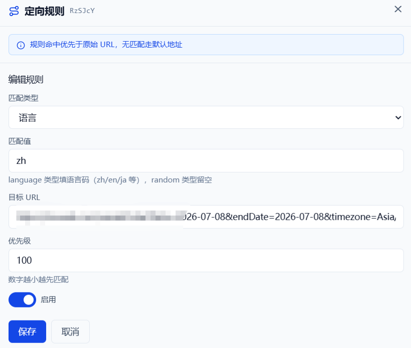Click the 匹配值 field containing zh

click(x=206, y=161)
